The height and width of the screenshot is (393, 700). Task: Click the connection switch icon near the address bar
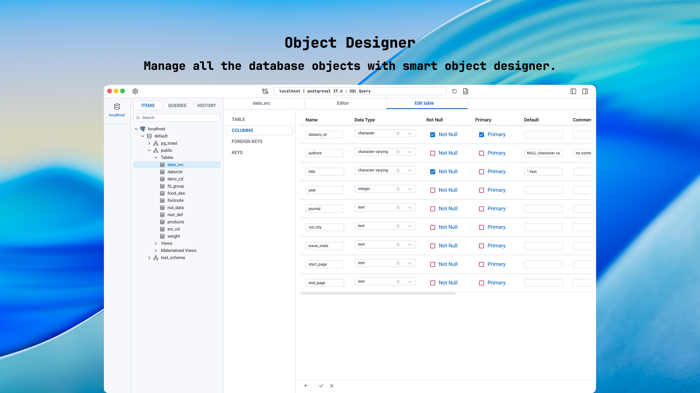point(265,91)
